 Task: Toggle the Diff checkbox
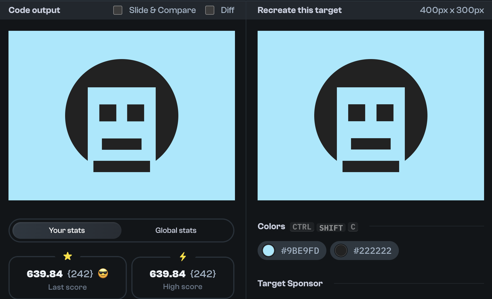pyautogui.click(x=210, y=10)
